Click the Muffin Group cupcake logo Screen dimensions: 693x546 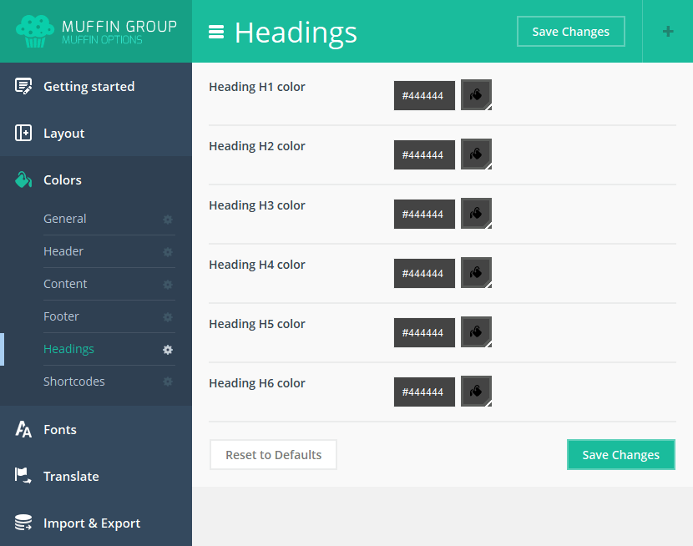tap(35, 32)
